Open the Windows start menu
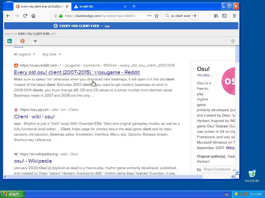The width and height of the screenshot is (265, 198). pyautogui.click(x=12, y=194)
